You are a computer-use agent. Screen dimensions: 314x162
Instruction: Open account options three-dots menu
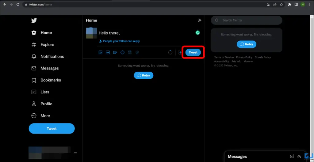[75, 153]
